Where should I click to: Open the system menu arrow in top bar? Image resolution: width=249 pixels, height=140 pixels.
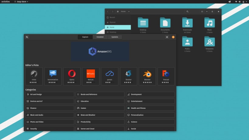point(246,2)
